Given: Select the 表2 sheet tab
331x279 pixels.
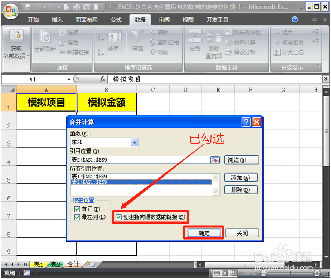Looking at the screenshot, I should click(x=55, y=264).
